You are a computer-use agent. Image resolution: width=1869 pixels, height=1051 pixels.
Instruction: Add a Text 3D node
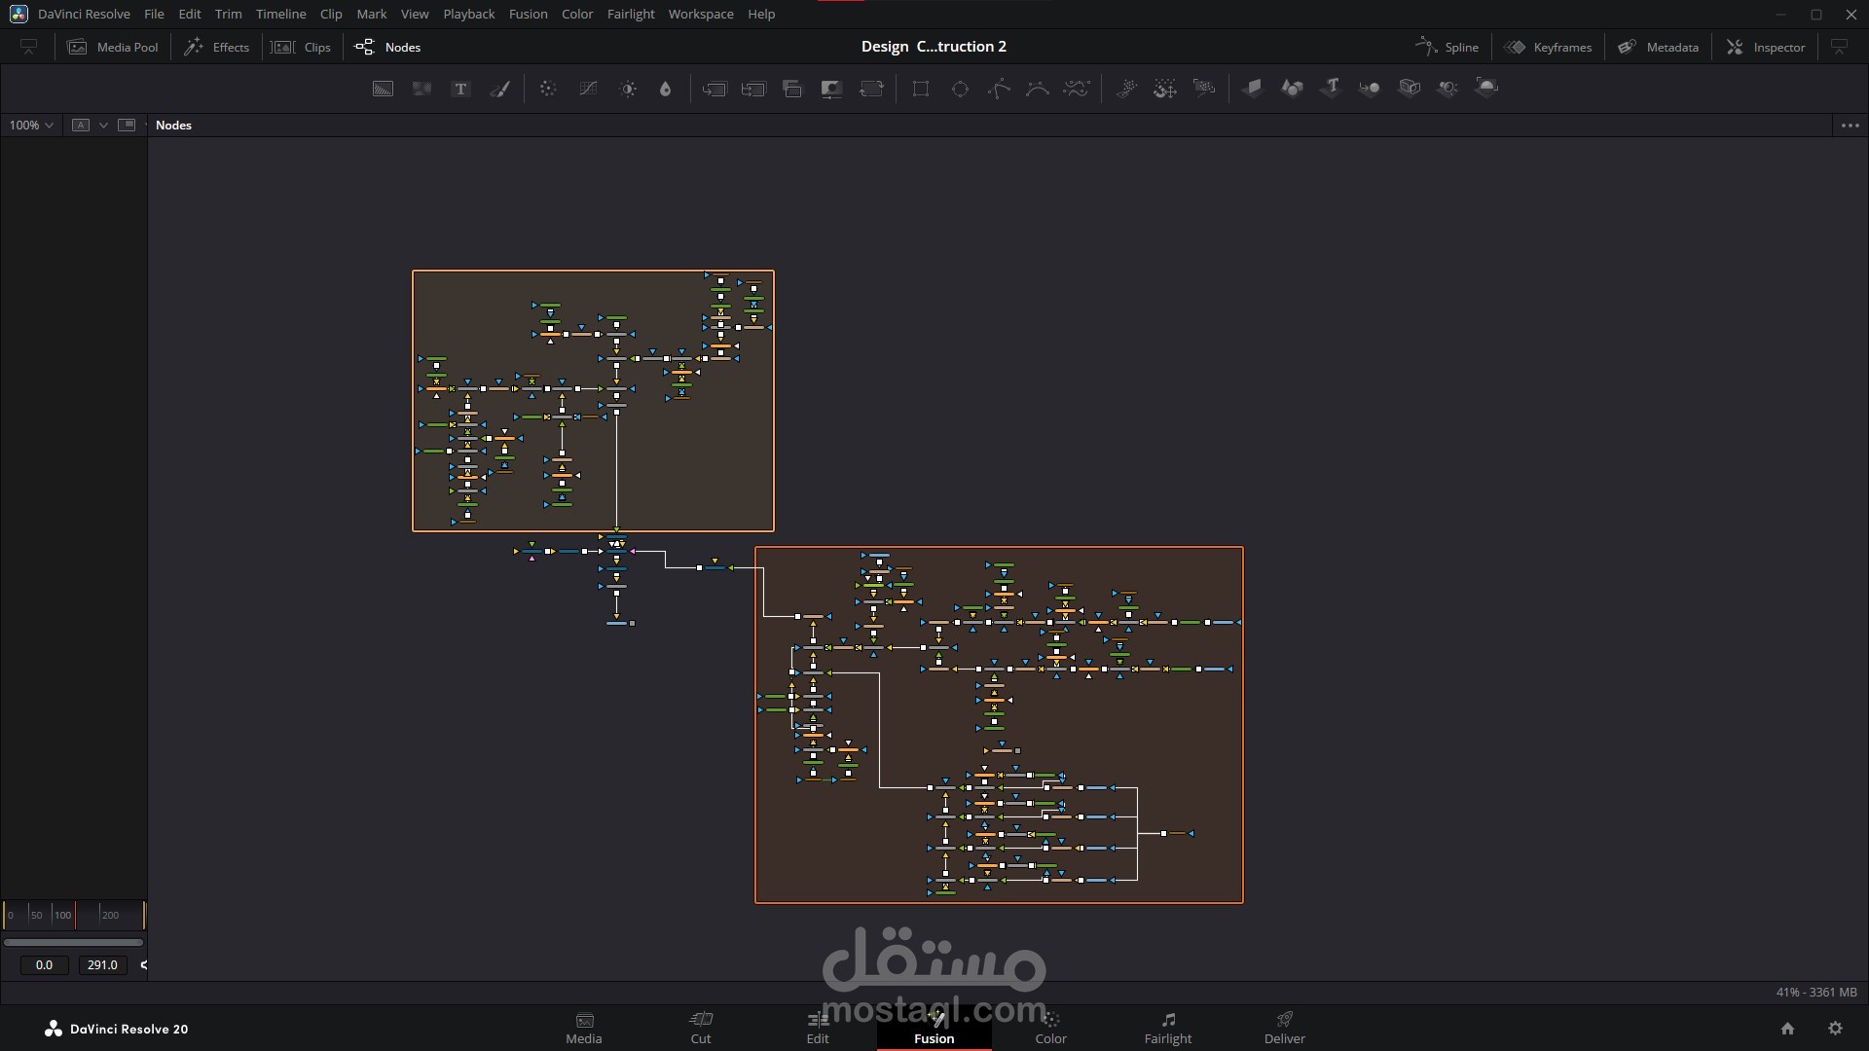(1331, 89)
